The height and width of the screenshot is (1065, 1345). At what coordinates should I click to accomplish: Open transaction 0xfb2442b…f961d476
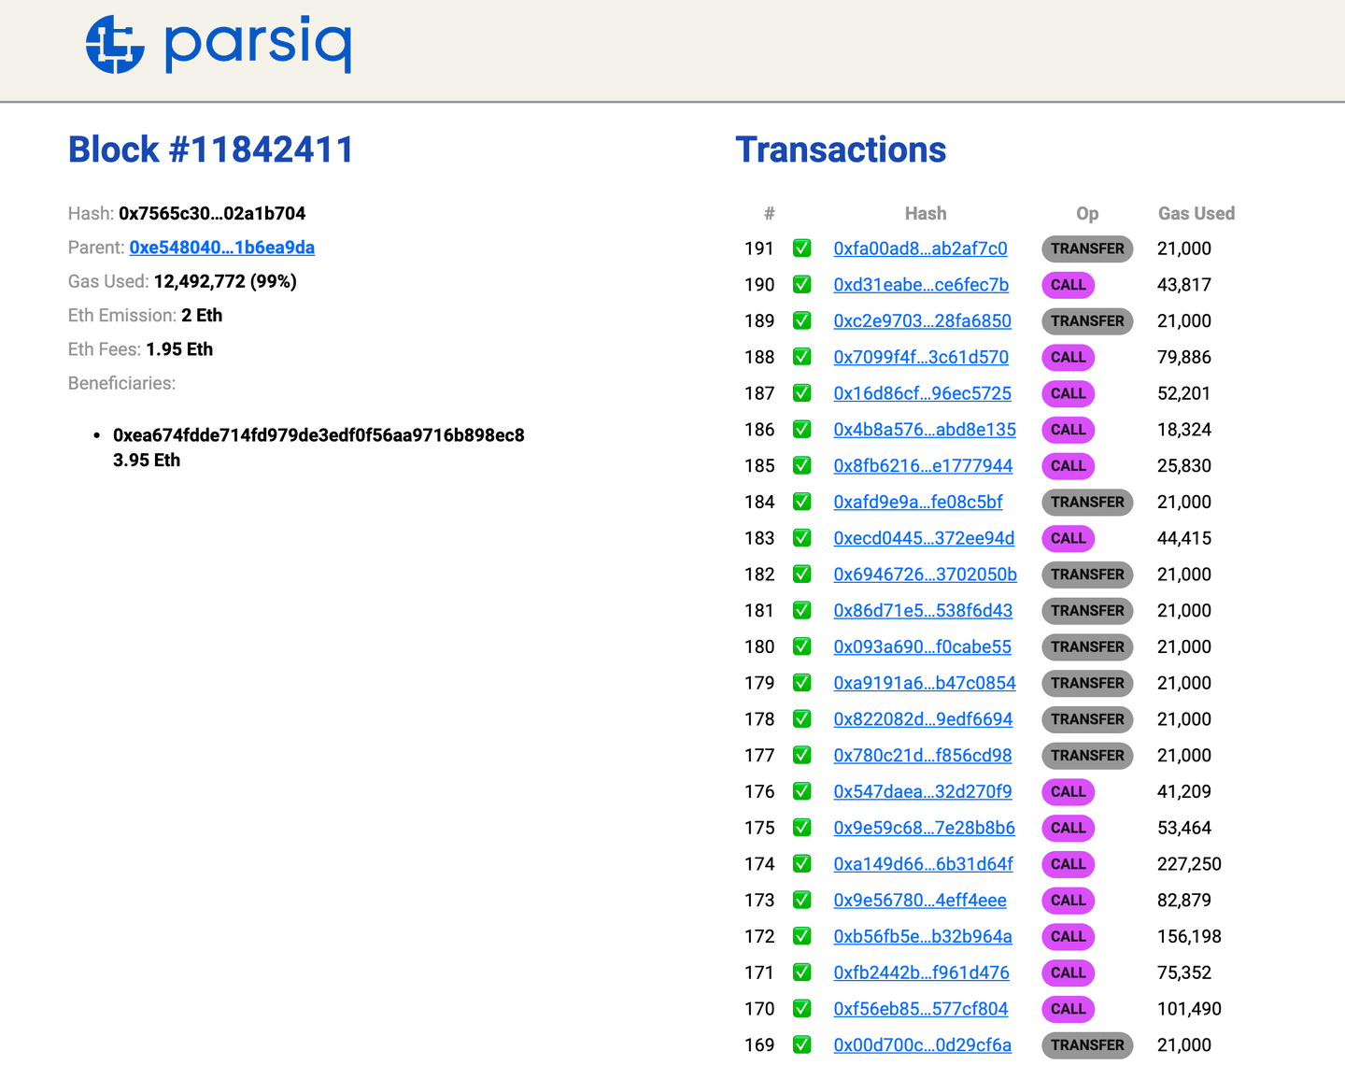click(x=921, y=973)
